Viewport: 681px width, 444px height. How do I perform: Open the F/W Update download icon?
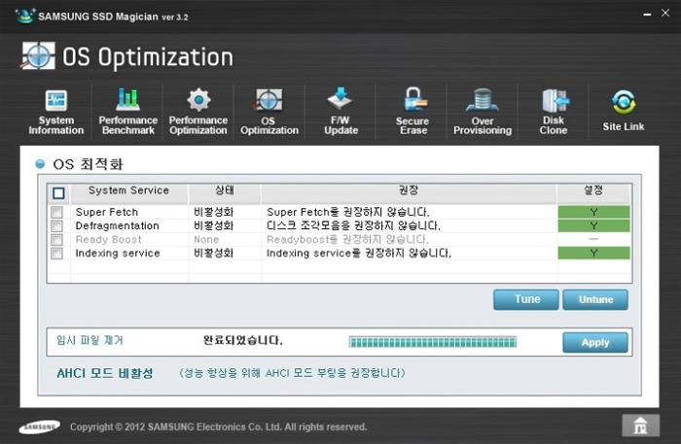click(x=340, y=99)
